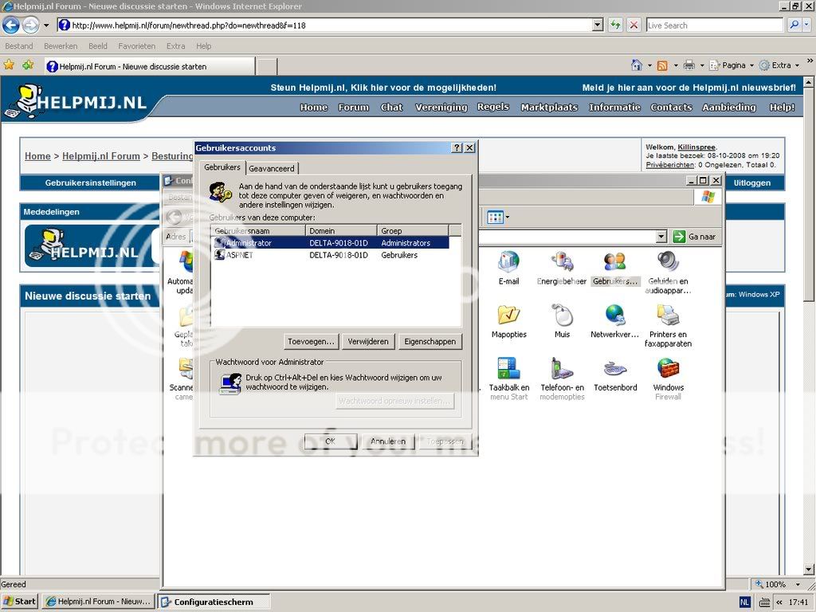The height and width of the screenshot is (612, 816).
Task: Open the Bestand menu in Internet Explorer
Action: [x=19, y=45]
